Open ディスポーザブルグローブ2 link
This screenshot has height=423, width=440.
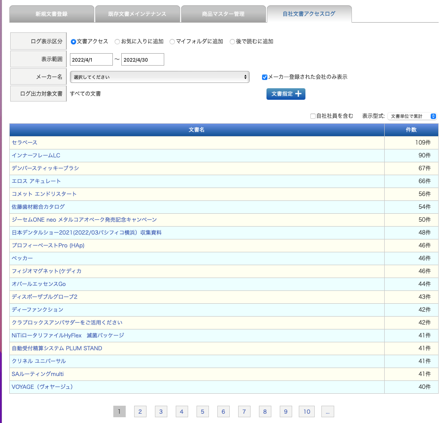pyautogui.click(x=44, y=297)
